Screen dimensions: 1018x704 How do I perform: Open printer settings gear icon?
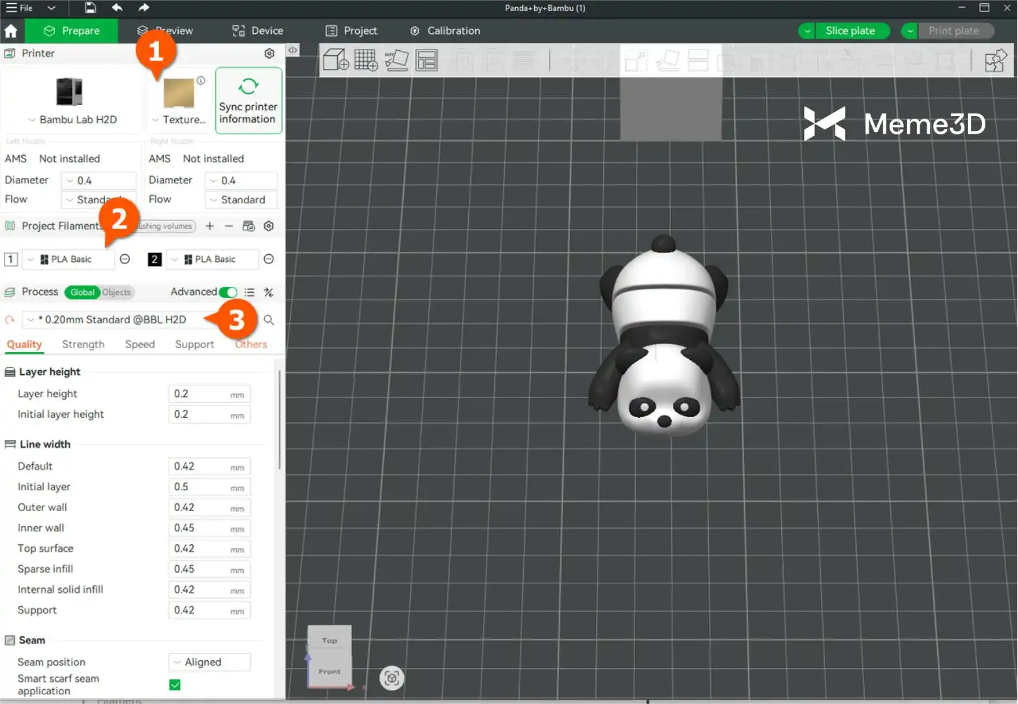point(269,53)
